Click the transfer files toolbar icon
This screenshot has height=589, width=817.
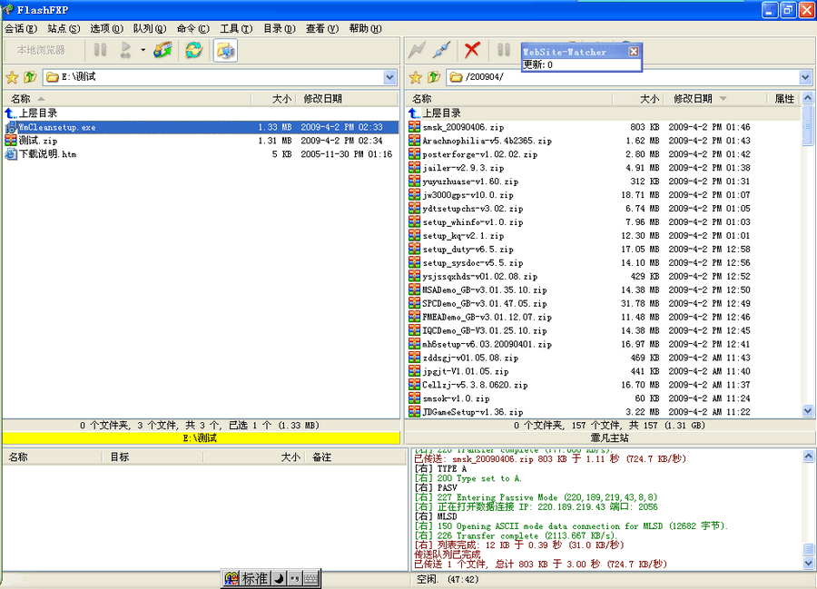click(x=162, y=50)
